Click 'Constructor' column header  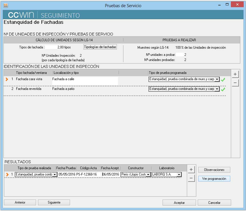coord(136,168)
